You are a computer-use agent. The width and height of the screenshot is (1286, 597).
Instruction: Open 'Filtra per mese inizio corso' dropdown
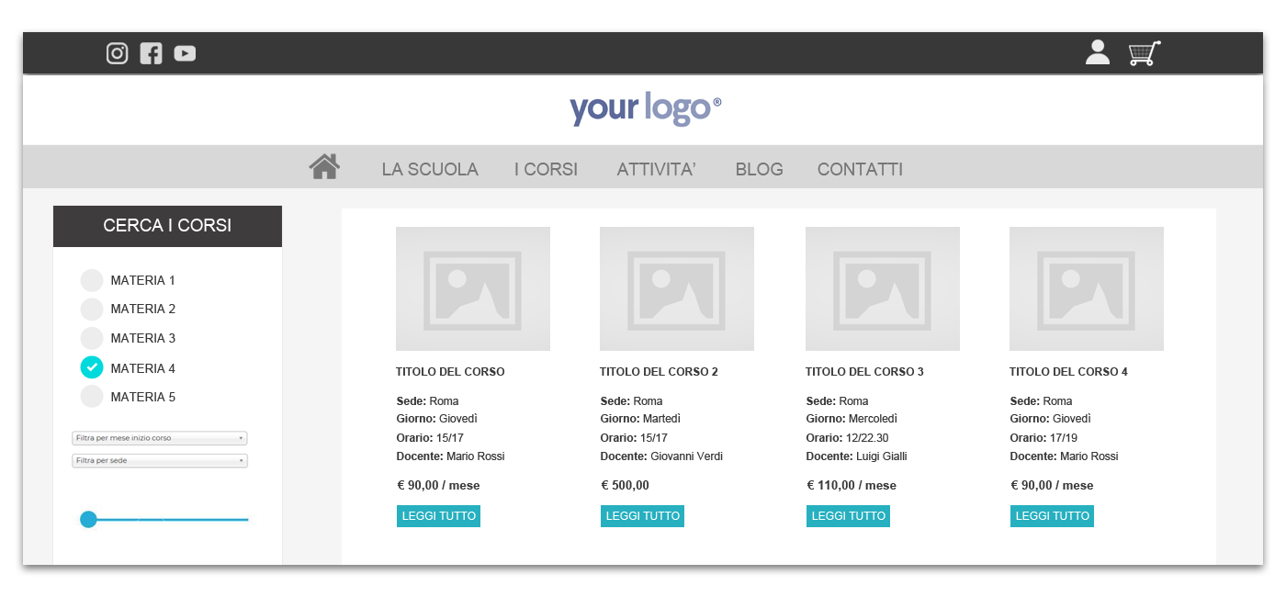(160, 438)
